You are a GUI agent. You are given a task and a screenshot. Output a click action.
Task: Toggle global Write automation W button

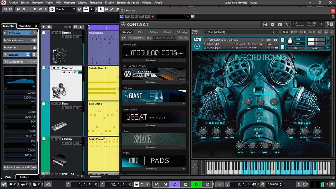click(40, 9)
